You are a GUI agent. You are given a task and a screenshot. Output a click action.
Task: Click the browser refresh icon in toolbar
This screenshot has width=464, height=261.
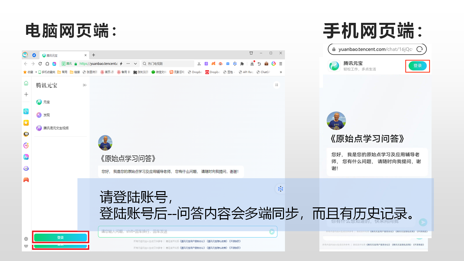tap(40, 64)
